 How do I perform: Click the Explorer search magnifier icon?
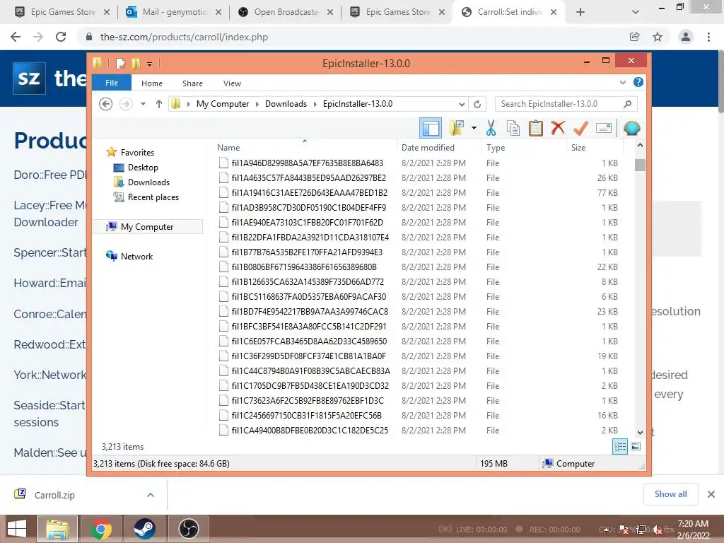[627, 104]
